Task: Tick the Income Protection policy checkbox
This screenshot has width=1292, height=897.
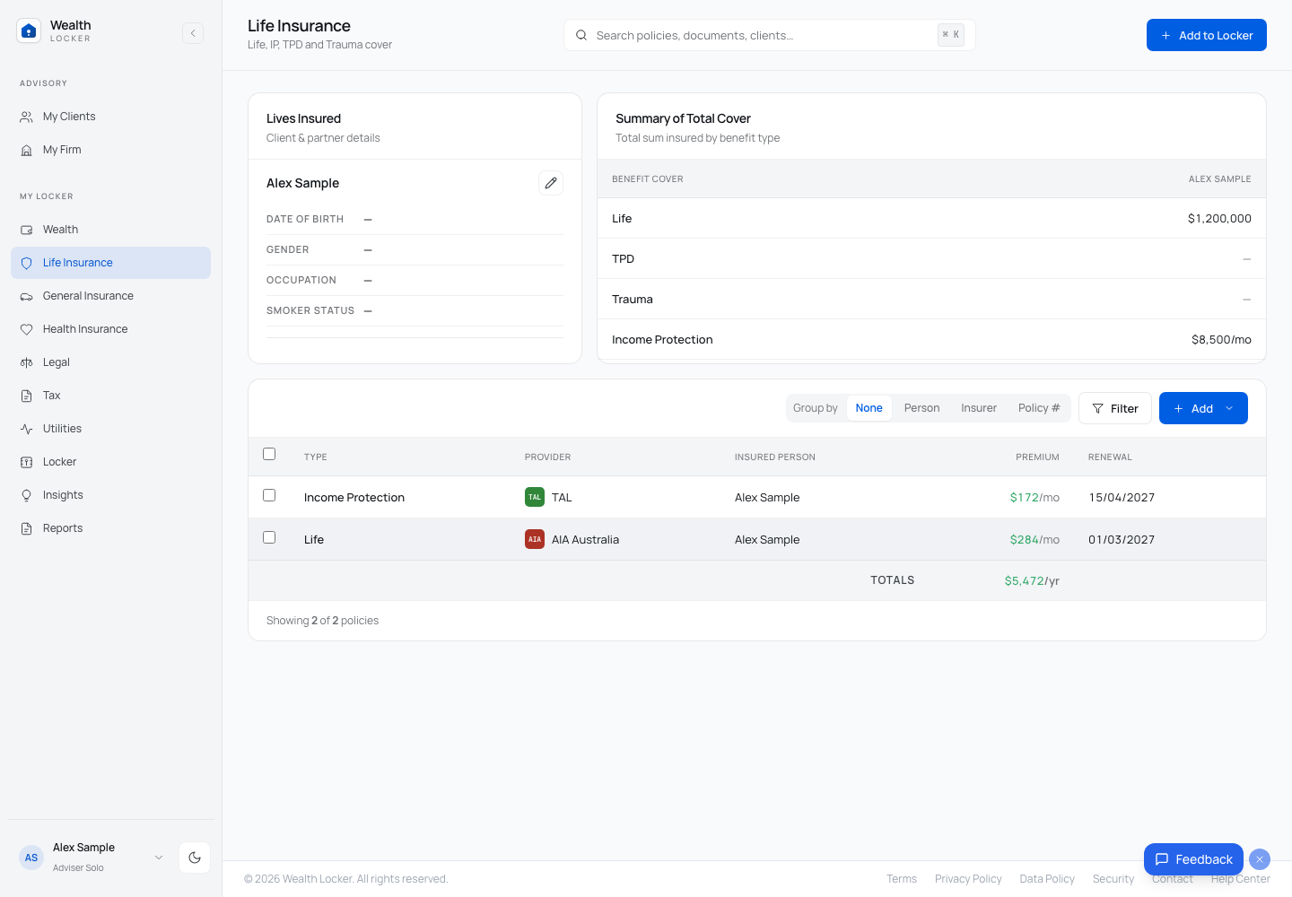Action: [x=269, y=495]
